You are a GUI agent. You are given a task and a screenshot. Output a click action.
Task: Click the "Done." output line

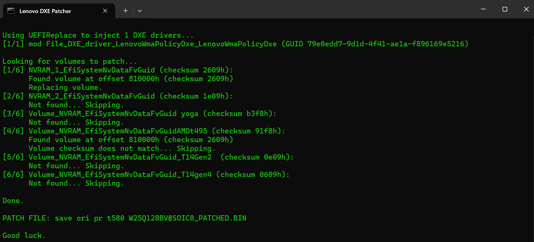pos(13,201)
